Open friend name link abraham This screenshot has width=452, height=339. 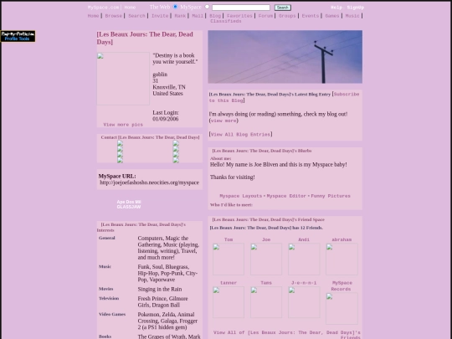tap(342, 239)
